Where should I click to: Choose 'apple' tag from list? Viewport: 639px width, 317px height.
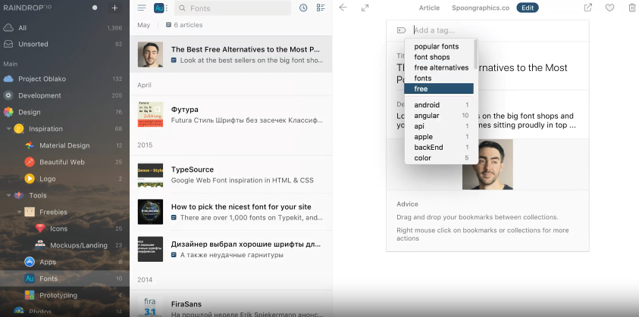coord(439,137)
